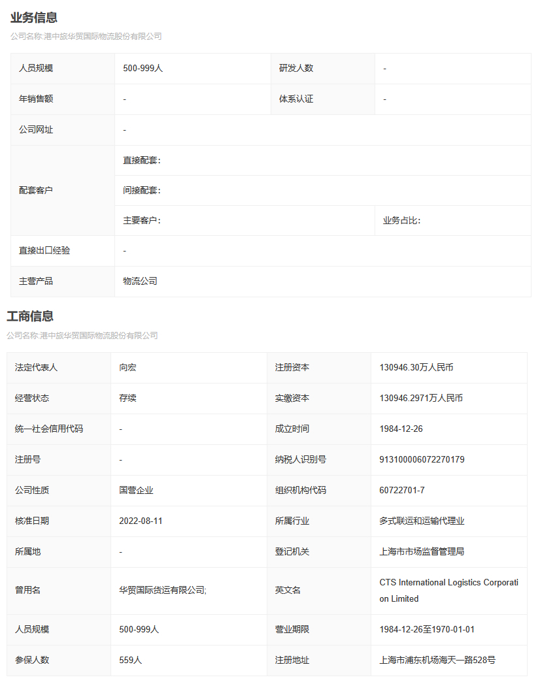
Task: Select the 业务占比: text
Action: point(402,221)
